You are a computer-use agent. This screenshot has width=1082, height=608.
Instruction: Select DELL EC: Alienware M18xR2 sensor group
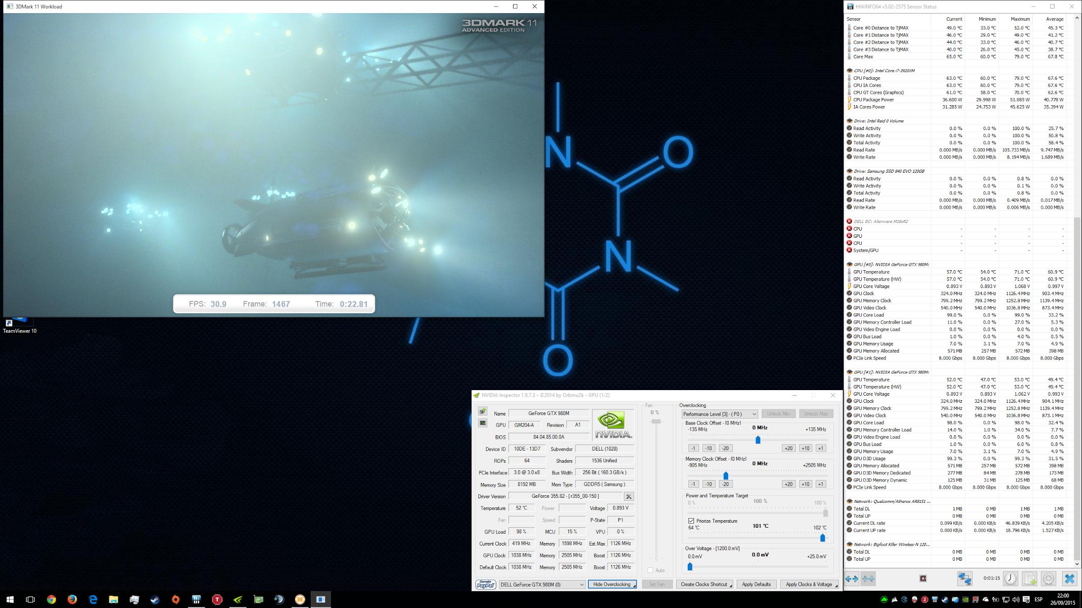[881, 221]
